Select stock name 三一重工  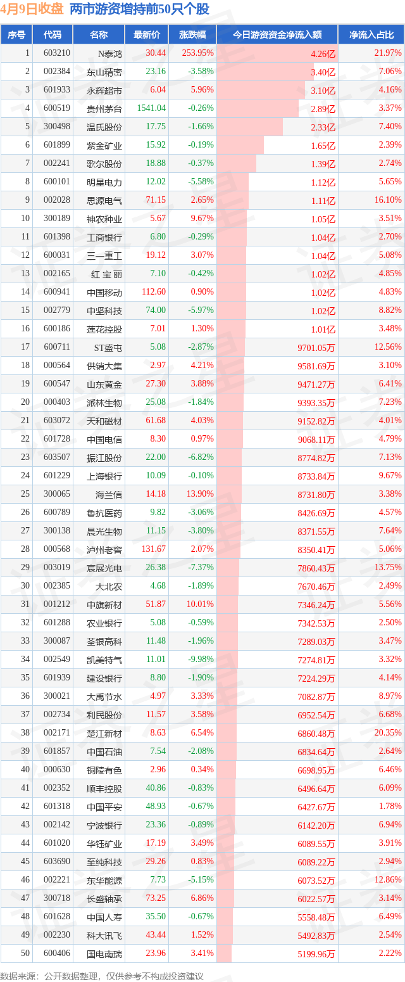pos(104,255)
